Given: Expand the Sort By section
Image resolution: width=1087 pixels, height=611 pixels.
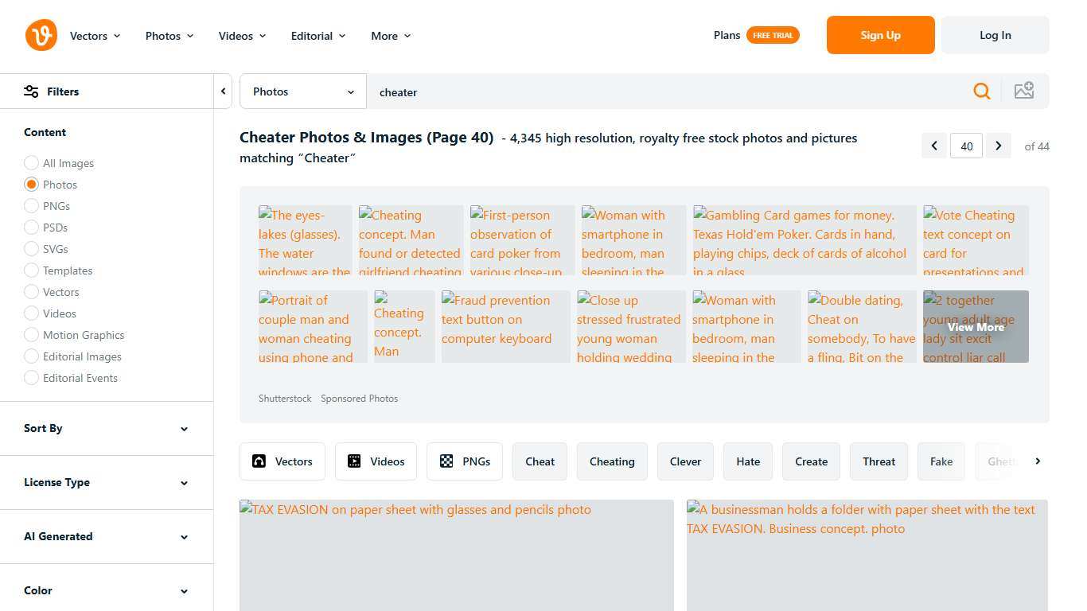Looking at the screenshot, I should point(107,428).
